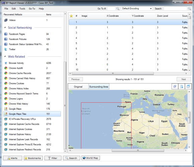Click the top Search input field
Viewport: 194px width, 167px height.
tap(175, 9)
